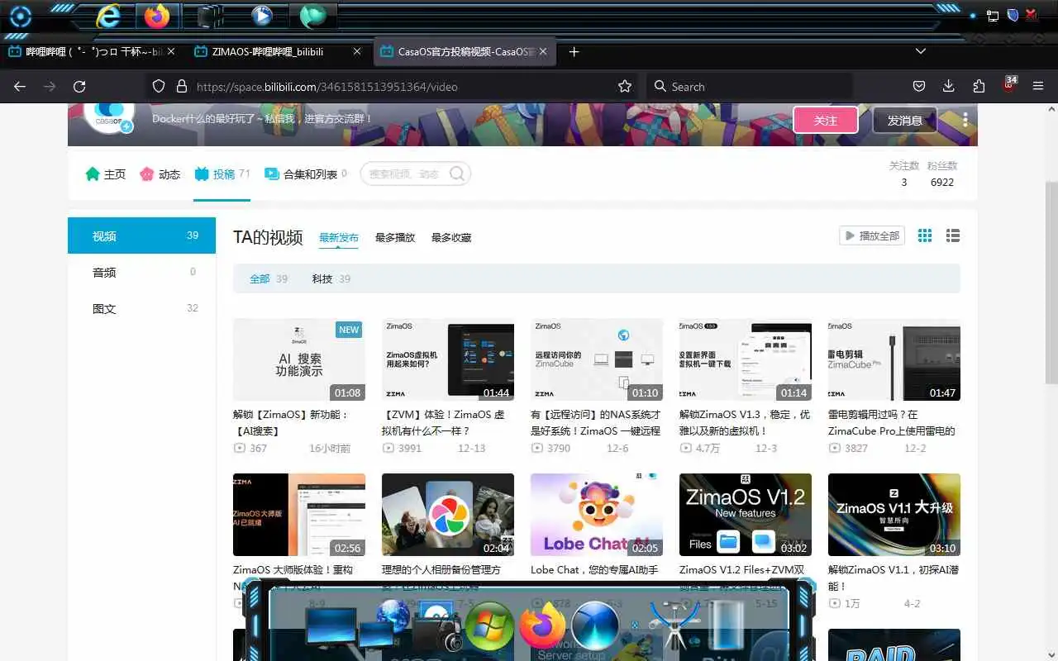Close the CasaOS official videos tab
This screenshot has width=1058, height=661.
click(x=543, y=51)
